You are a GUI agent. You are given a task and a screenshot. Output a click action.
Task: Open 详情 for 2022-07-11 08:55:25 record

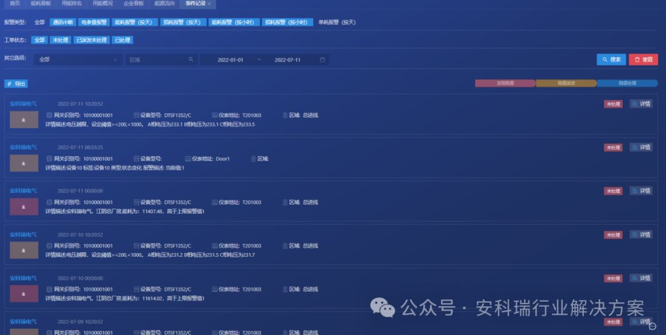641,147
